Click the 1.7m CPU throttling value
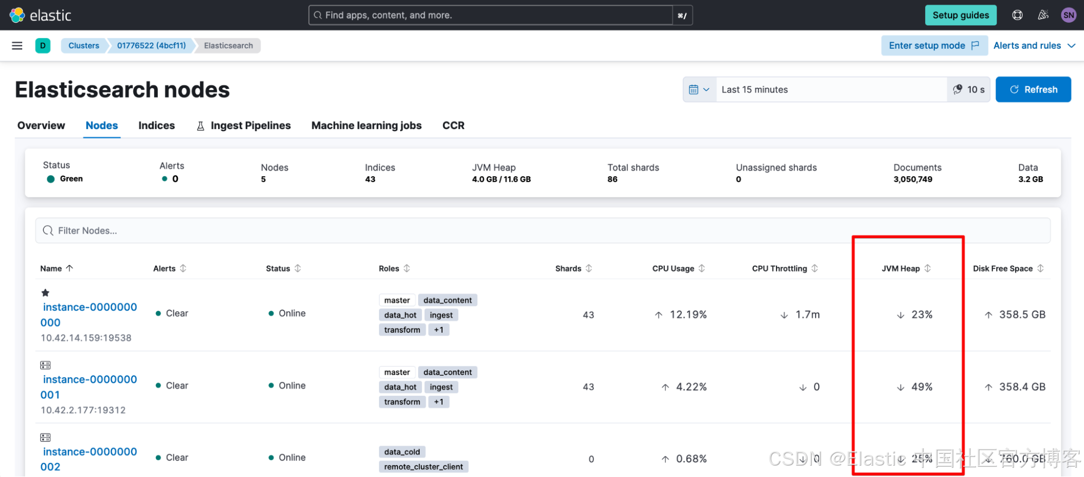The image size is (1084, 477). tap(807, 314)
